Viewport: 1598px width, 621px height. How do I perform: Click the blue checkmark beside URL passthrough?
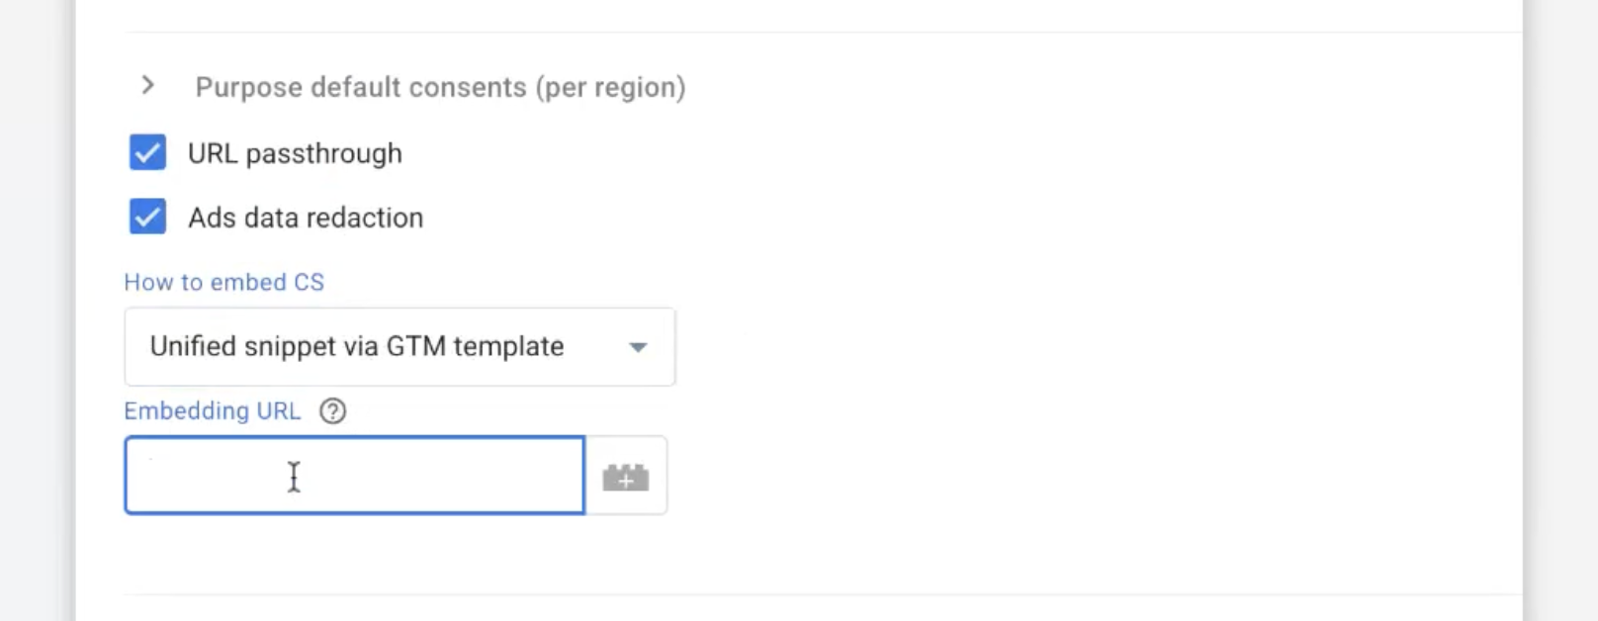tap(147, 153)
